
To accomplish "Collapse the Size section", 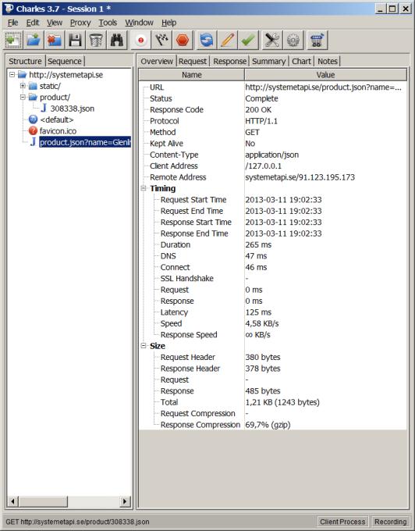I will [144, 346].
